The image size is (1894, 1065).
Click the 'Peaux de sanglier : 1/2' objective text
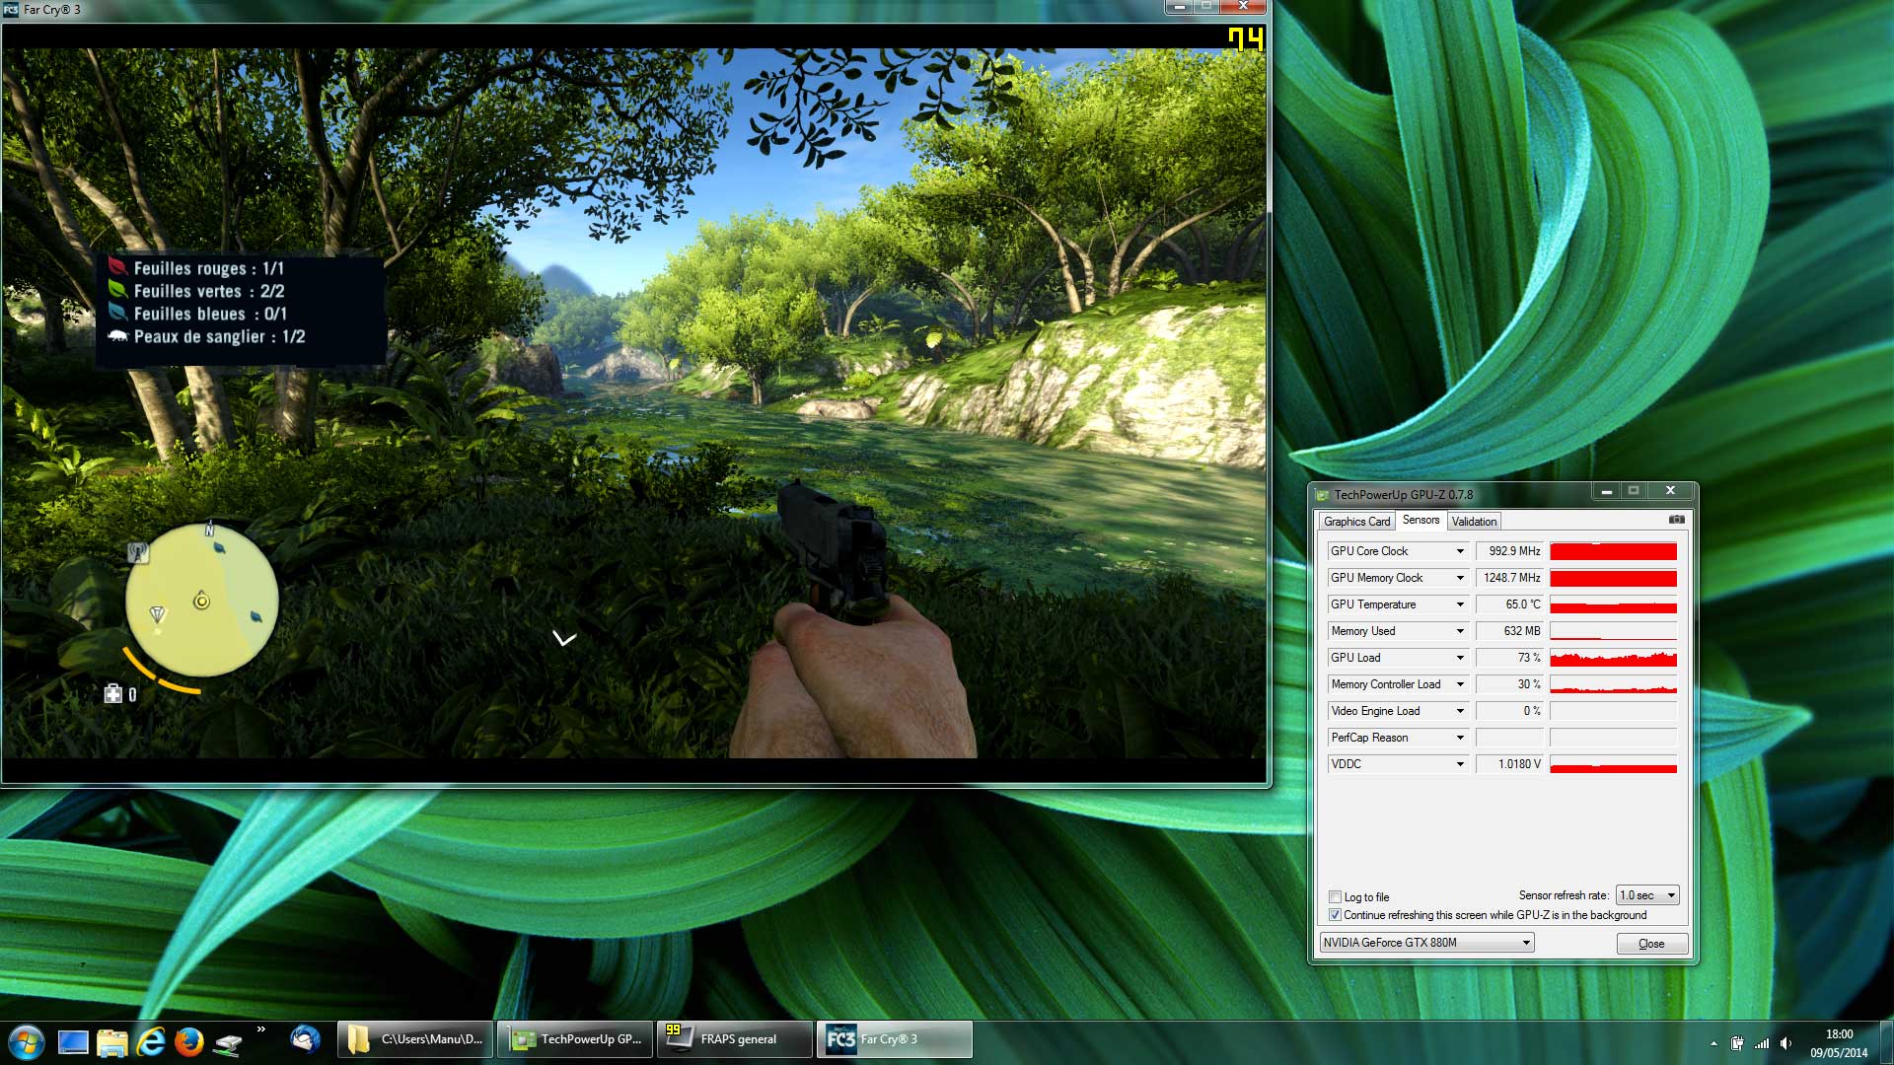click(x=219, y=336)
